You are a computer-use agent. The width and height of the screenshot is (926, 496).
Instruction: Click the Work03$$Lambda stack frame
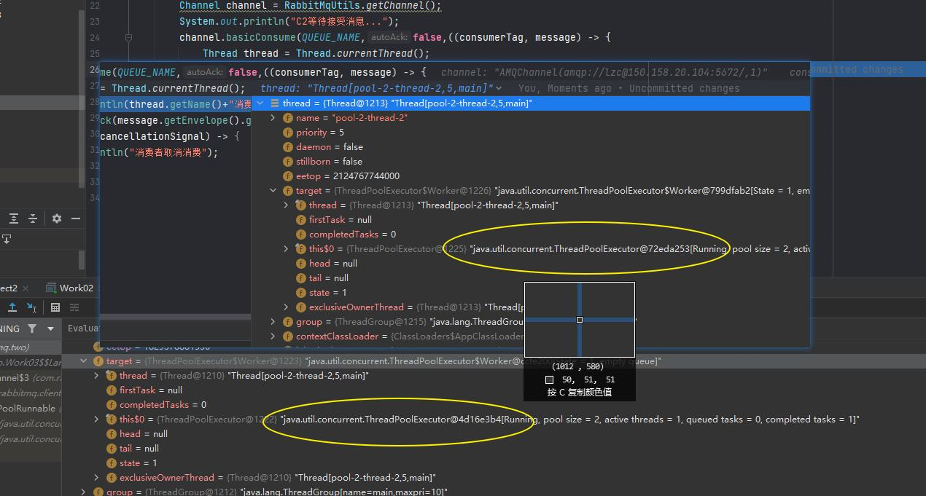(x=31, y=363)
